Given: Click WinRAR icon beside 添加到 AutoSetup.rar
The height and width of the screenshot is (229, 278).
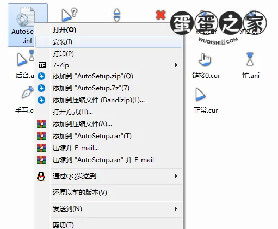Looking at the screenshot, I should 41,136.
